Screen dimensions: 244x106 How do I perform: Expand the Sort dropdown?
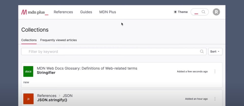coord(215,51)
